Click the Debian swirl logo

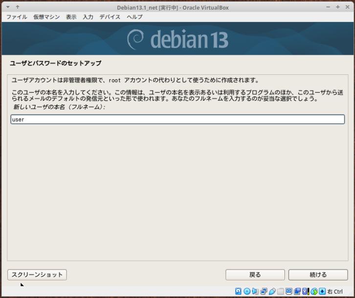coord(135,39)
